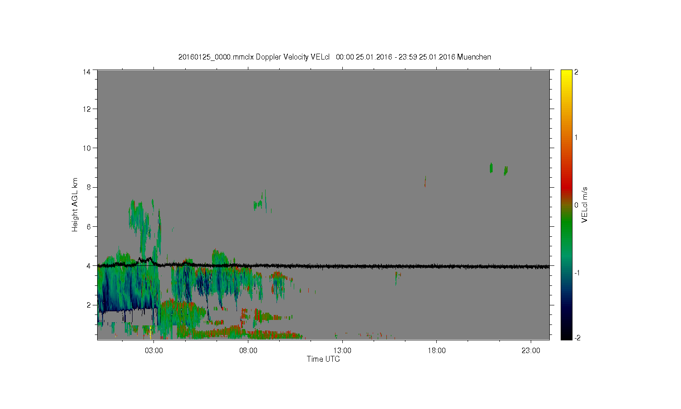This screenshot has height=409, width=681.
Task: Pick the 2 value on the colorbar scale
Action: (x=577, y=72)
